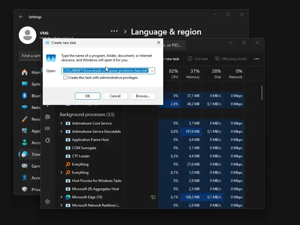The image size is (300, 225).
Task: Select COM Surrogate process
Action: 84,148
